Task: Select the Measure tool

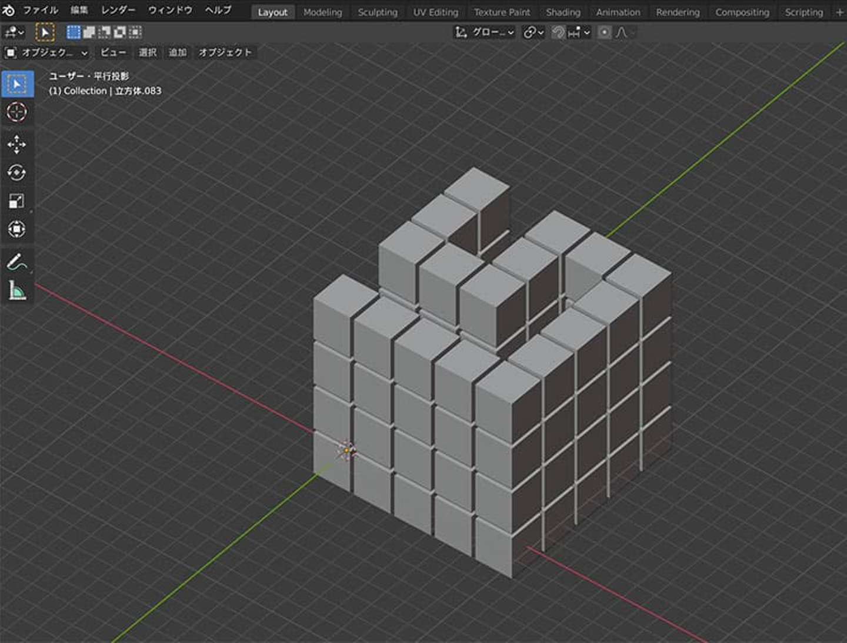Action: 16,290
